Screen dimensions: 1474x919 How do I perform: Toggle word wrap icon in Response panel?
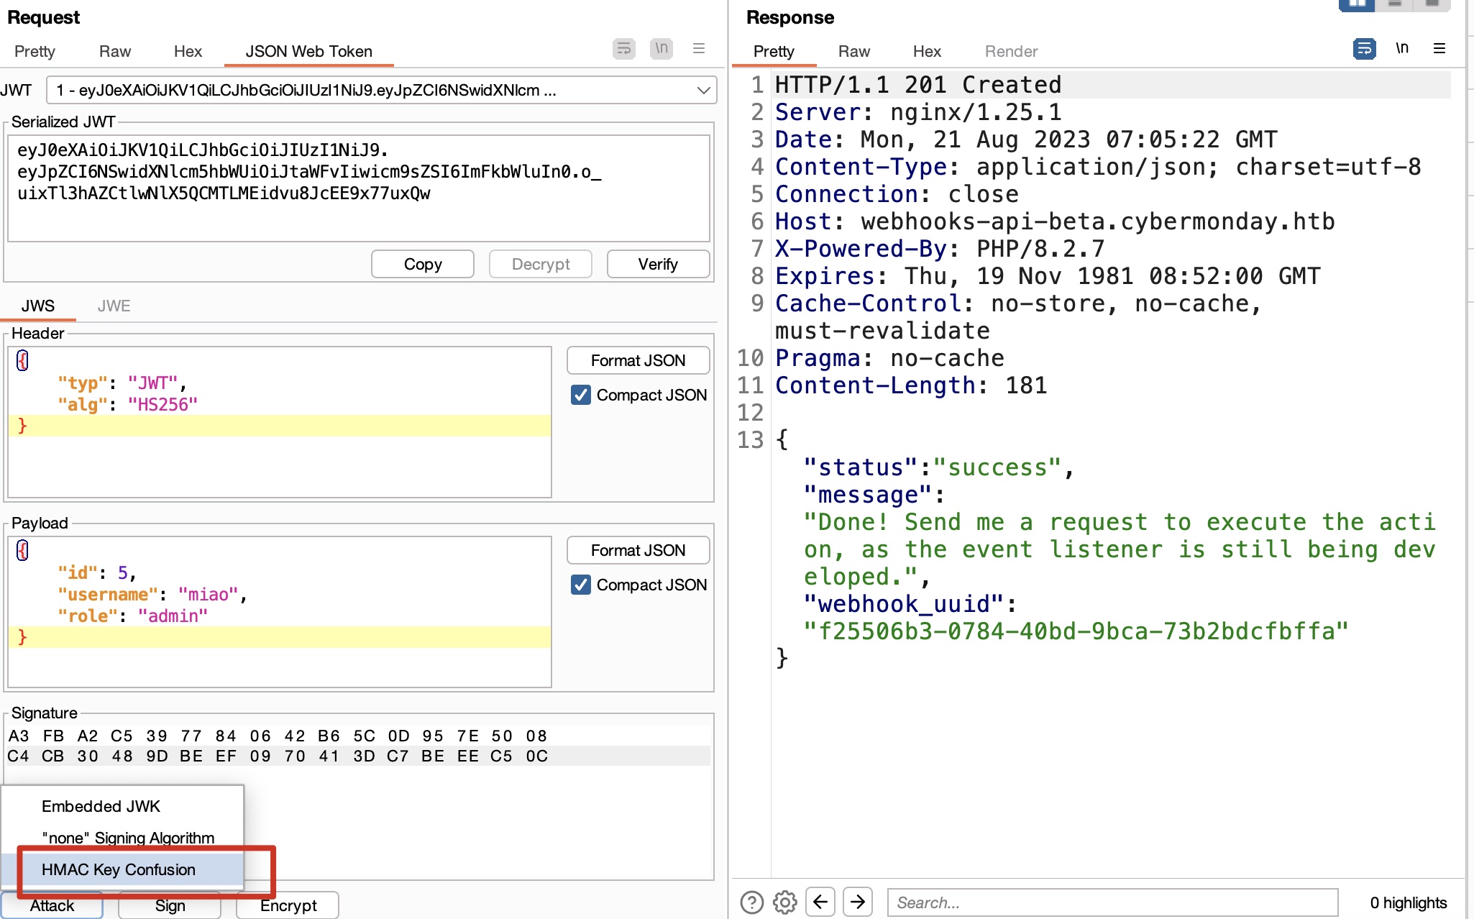click(1364, 49)
